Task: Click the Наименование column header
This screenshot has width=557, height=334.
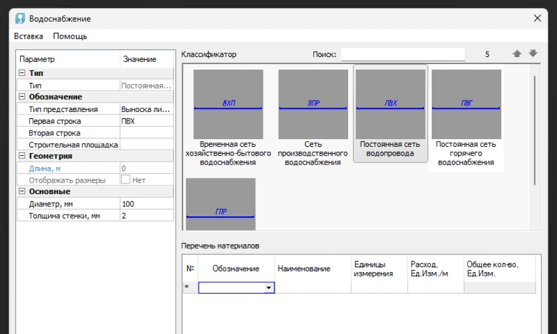Action: [x=304, y=269]
